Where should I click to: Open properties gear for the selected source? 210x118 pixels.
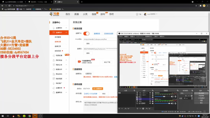[143, 108]
